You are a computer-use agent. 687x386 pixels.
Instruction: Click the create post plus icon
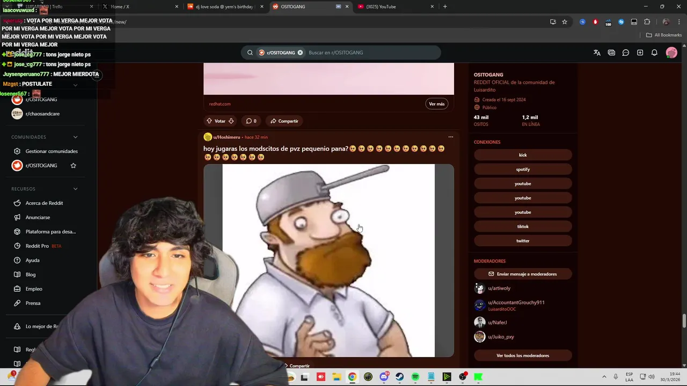coord(640,53)
